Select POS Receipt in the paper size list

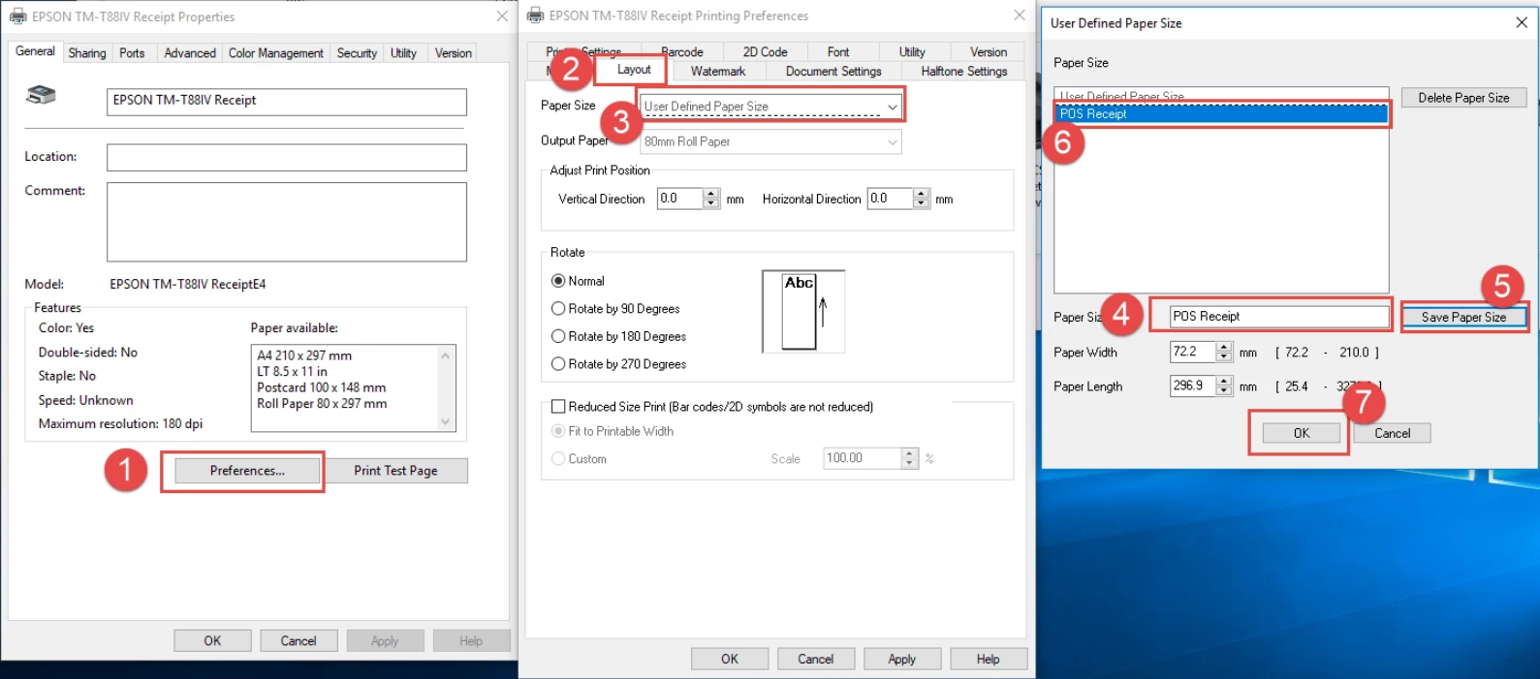click(1221, 114)
